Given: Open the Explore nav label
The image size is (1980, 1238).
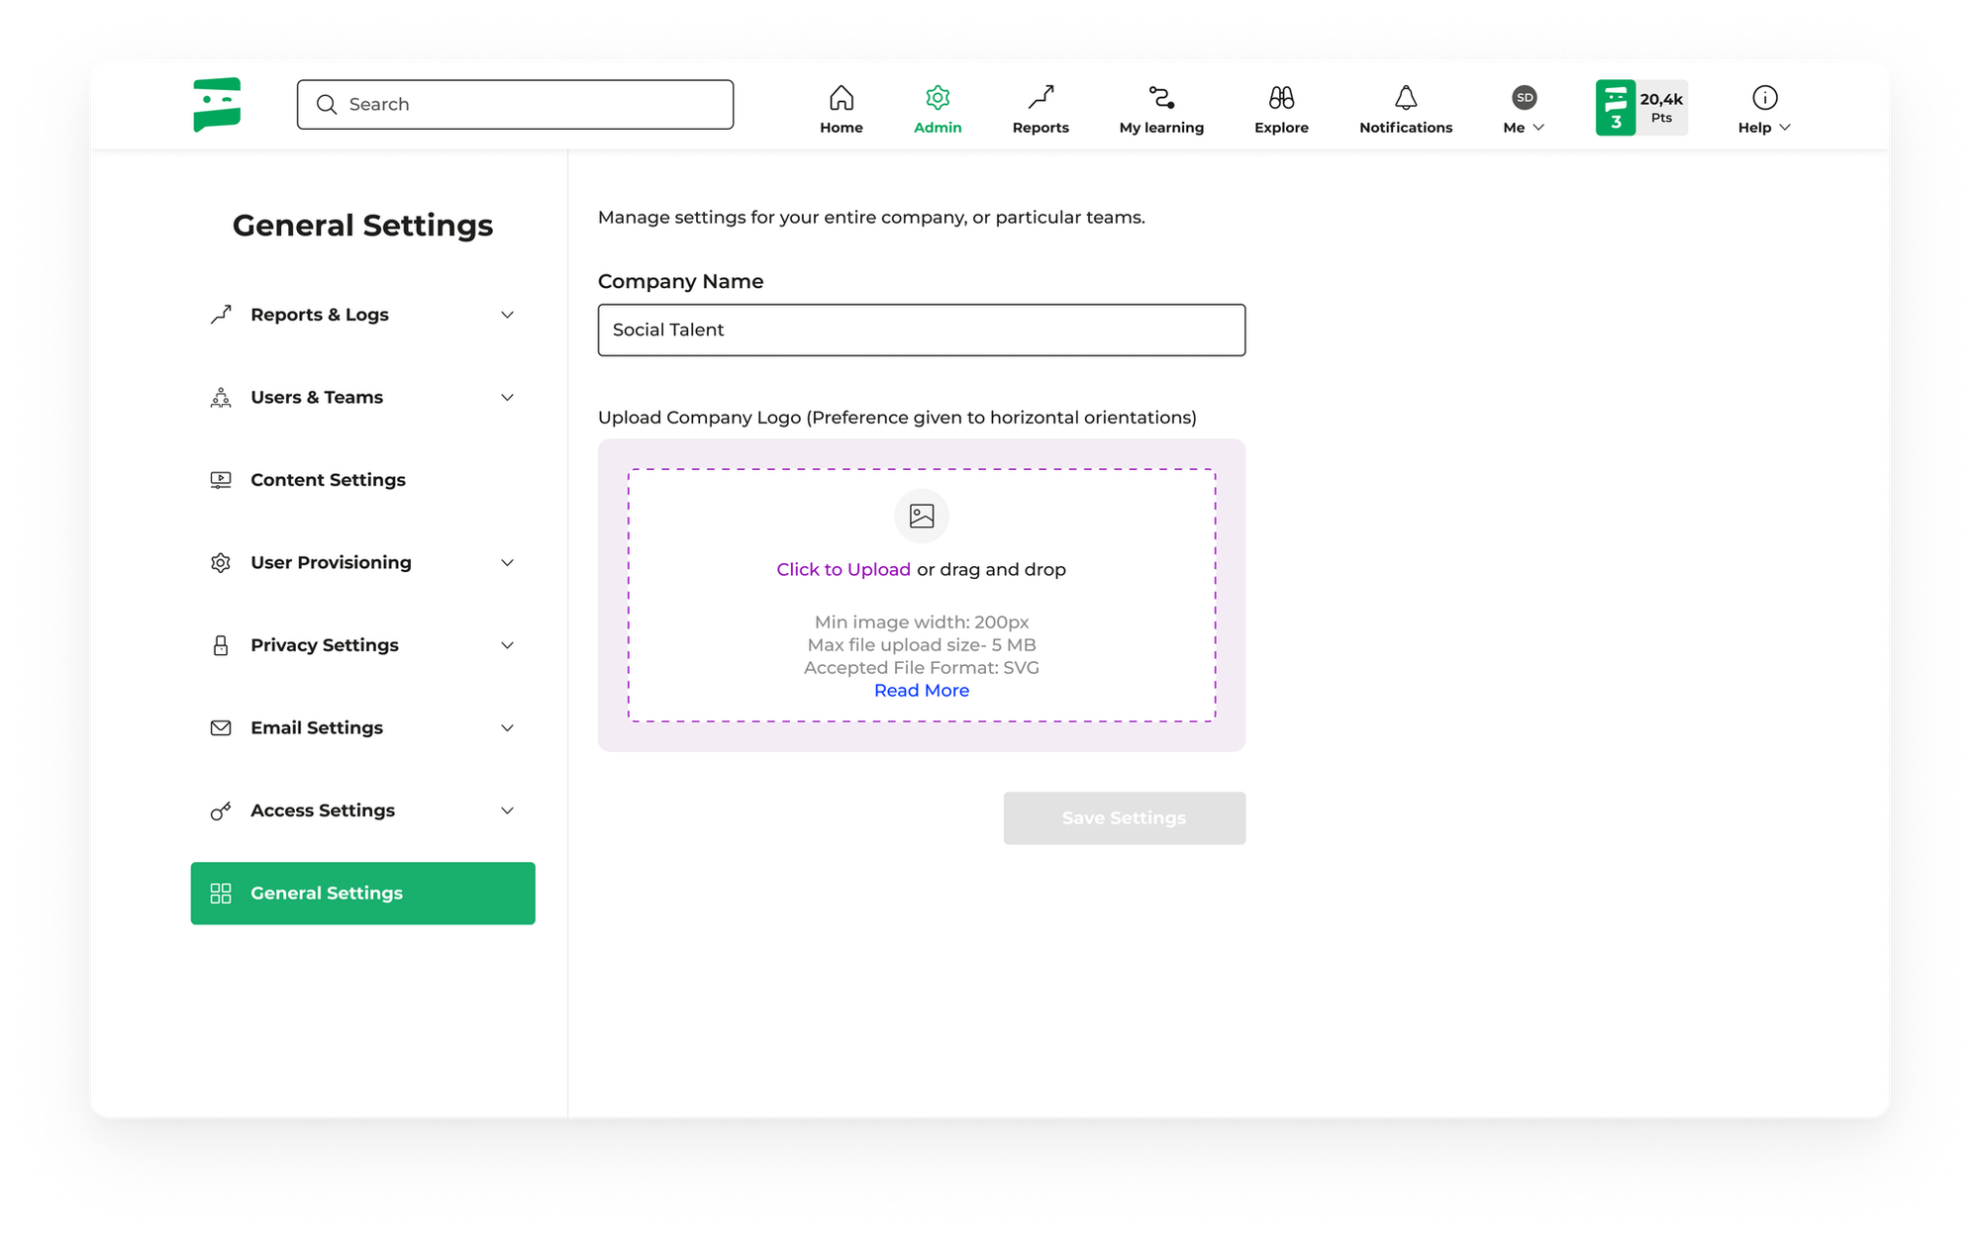Looking at the screenshot, I should (x=1281, y=128).
